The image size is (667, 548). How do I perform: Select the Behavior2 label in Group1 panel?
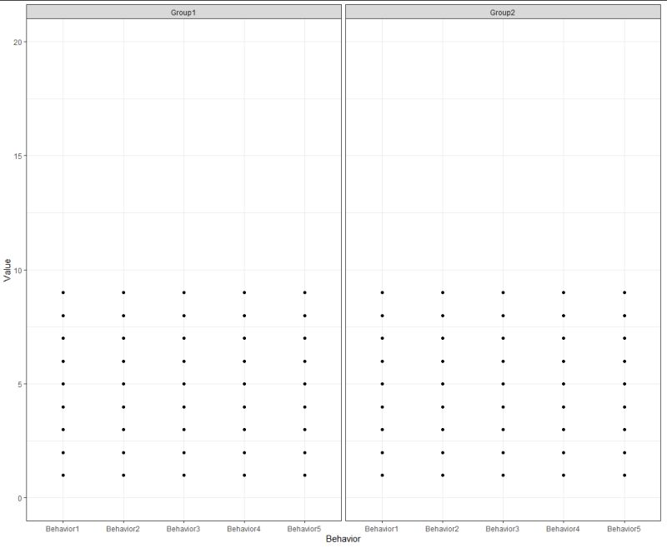tap(123, 527)
